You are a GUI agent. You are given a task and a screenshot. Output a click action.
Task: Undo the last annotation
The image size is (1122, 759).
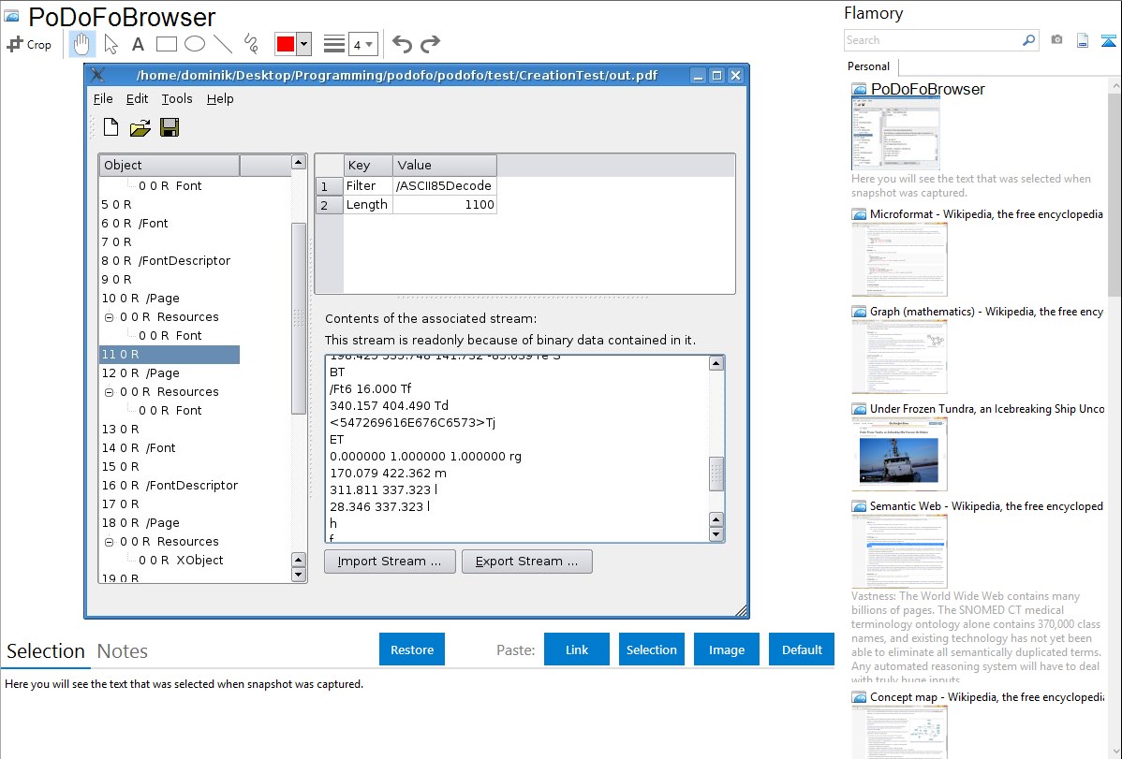402,44
